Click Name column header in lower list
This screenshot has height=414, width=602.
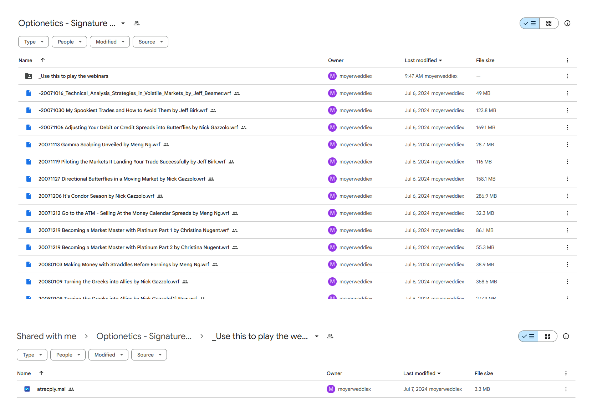tap(24, 373)
